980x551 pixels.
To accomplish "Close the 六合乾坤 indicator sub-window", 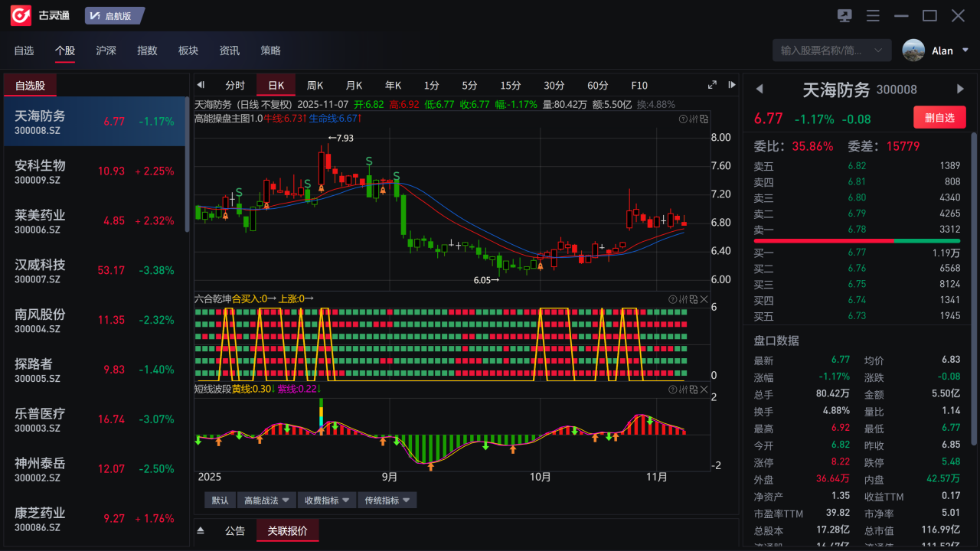I will click(x=704, y=299).
